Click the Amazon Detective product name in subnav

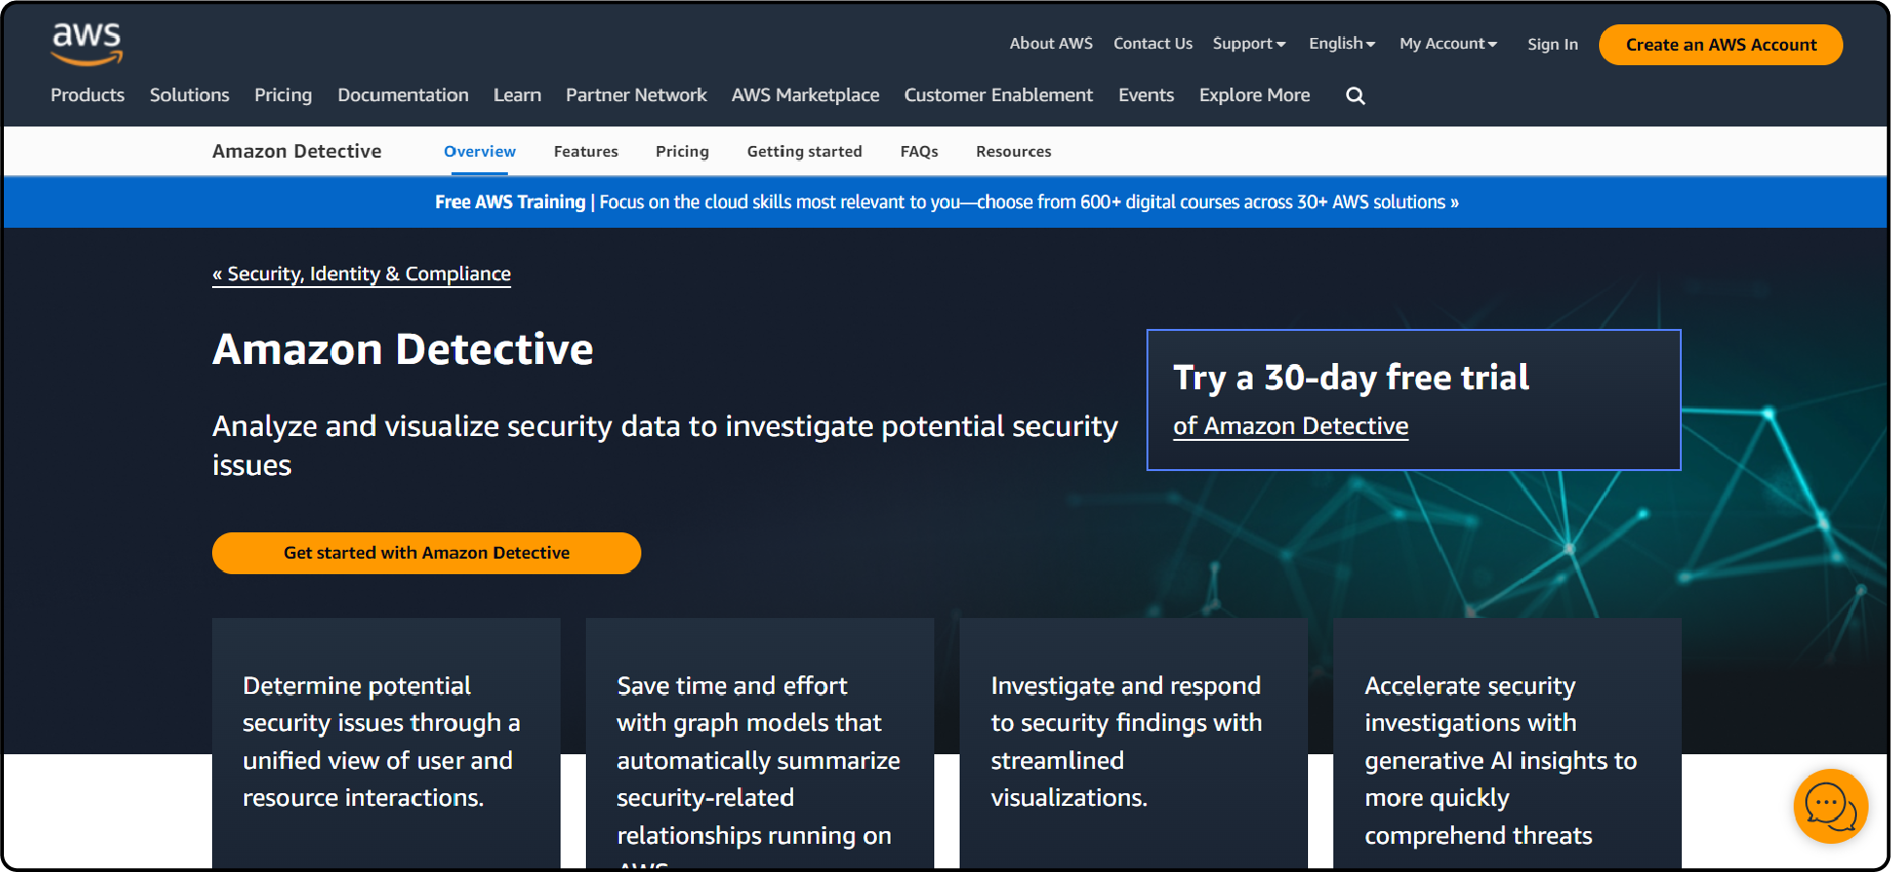click(x=297, y=152)
